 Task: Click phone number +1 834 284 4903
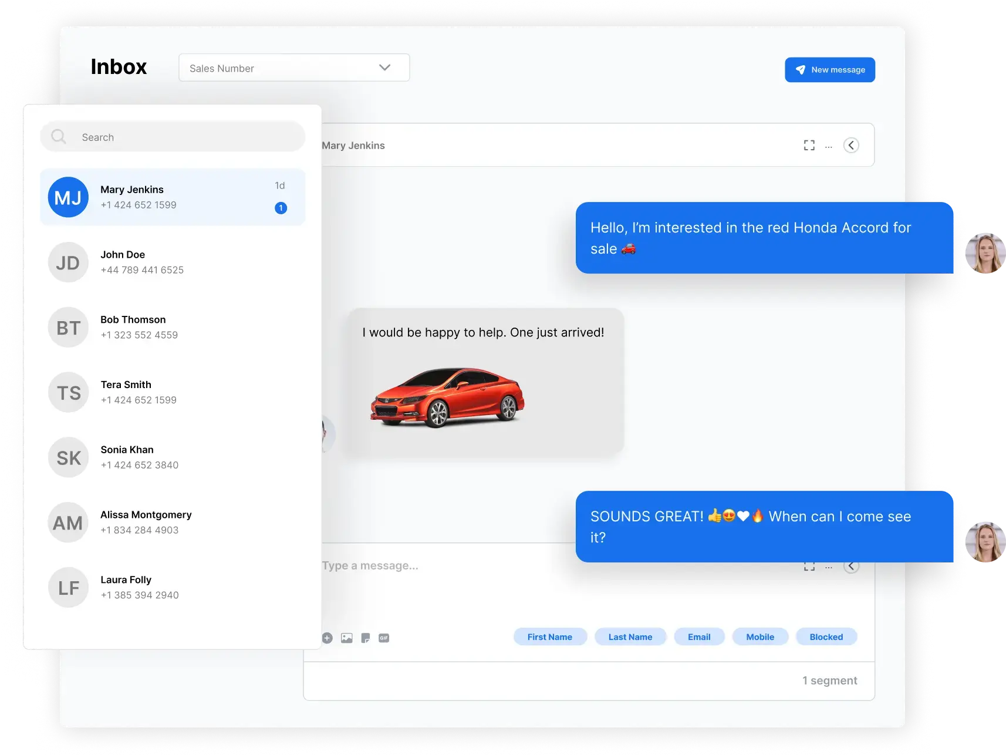[140, 530]
